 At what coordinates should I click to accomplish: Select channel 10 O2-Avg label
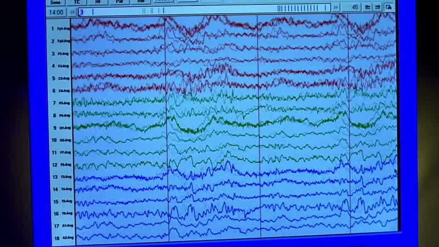61,140
